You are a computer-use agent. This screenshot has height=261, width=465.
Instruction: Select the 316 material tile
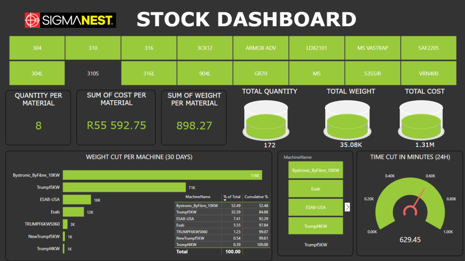click(149, 48)
